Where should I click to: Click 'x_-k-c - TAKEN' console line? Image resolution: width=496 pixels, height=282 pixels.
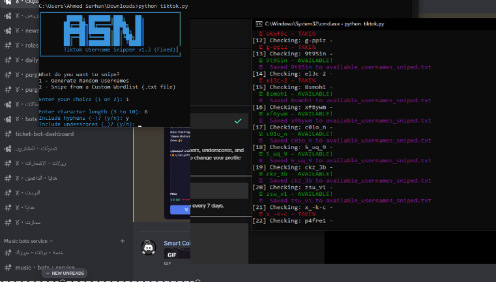287,214
